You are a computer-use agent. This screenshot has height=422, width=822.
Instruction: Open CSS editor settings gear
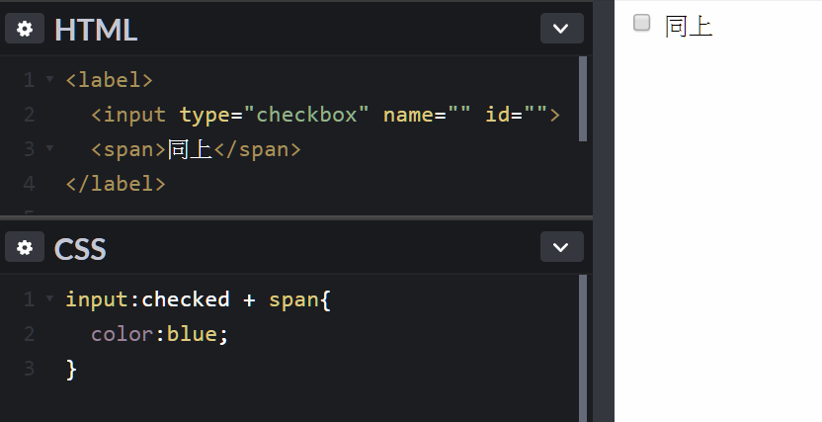click(x=25, y=247)
